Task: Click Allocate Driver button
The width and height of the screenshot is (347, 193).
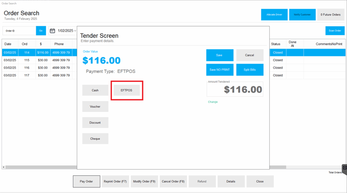Action: (x=274, y=14)
